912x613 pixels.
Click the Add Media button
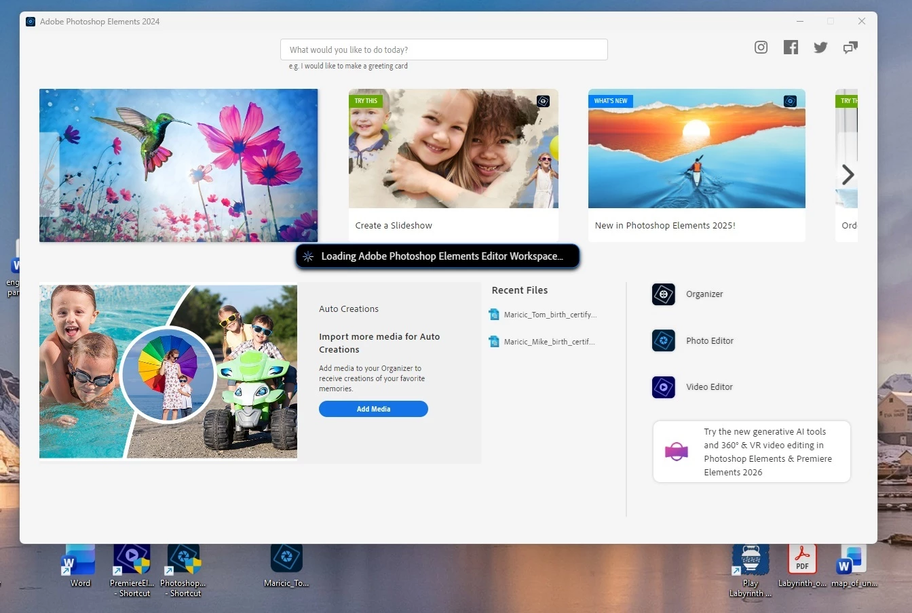[x=373, y=409]
